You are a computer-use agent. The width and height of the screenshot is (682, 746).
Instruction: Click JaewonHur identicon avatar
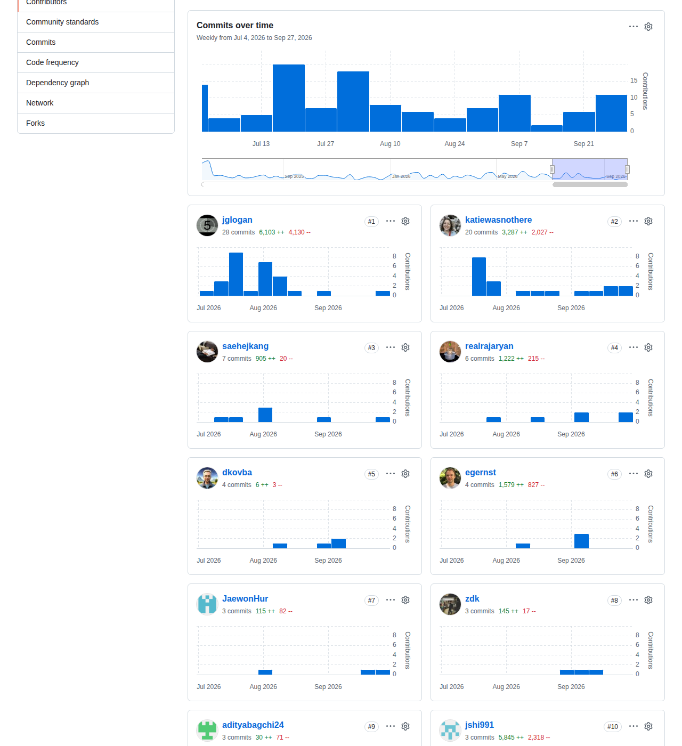click(207, 604)
